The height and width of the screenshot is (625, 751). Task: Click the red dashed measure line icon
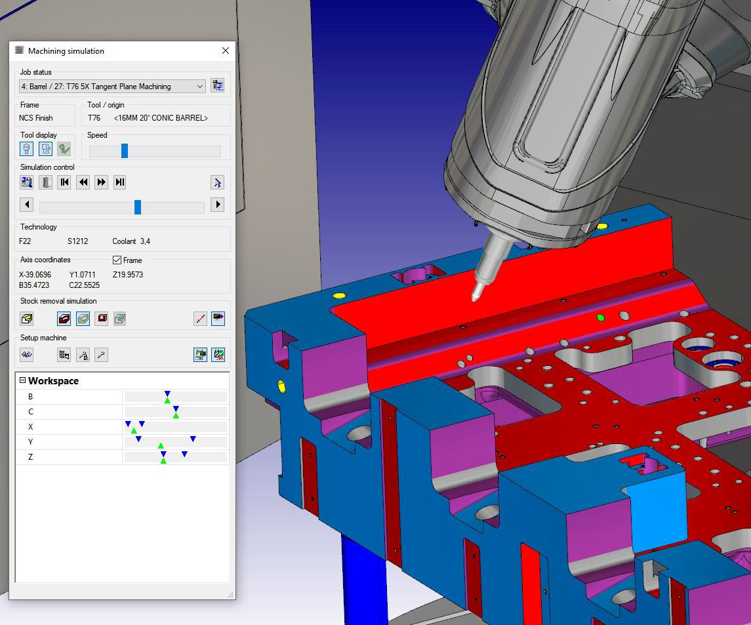click(x=200, y=319)
